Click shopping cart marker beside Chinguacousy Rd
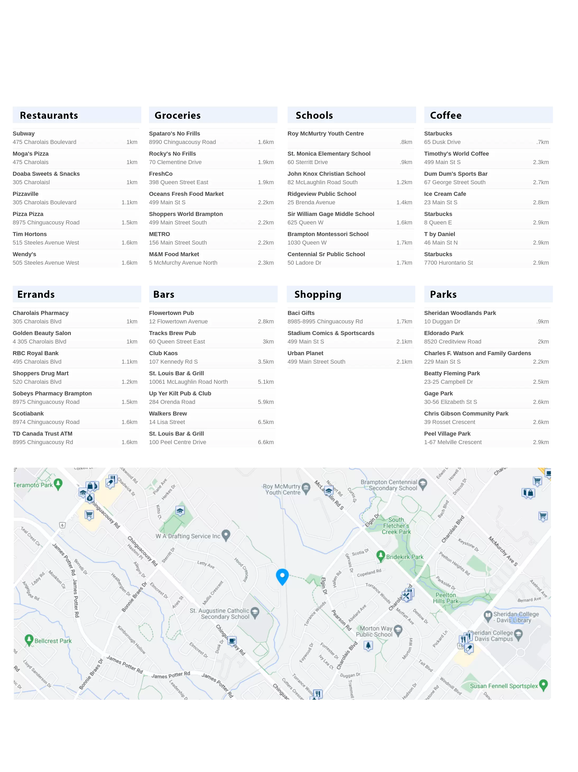This screenshot has width=578, height=772. tap(89, 515)
